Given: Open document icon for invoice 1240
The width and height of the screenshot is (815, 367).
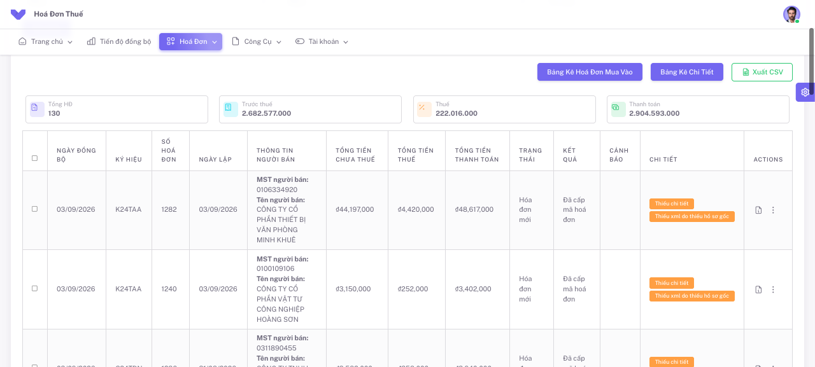Looking at the screenshot, I should [x=758, y=289].
